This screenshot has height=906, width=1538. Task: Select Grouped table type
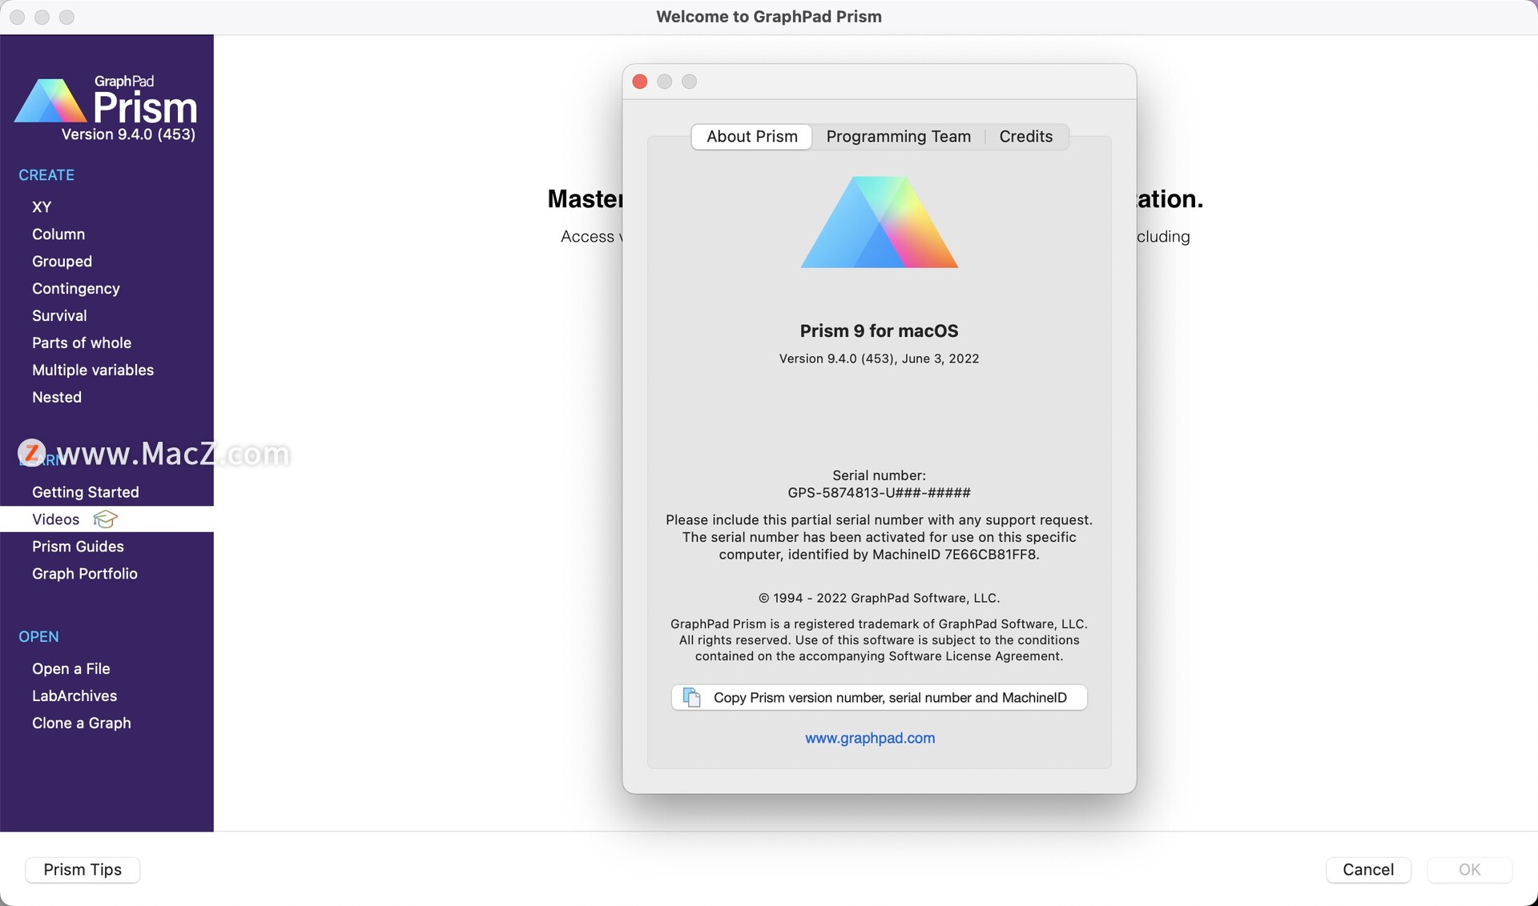[x=62, y=262]
